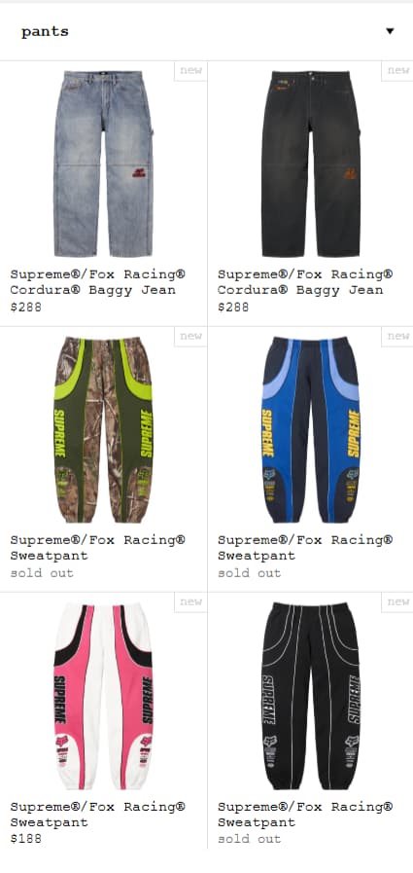Click the new badge on pink sweatpant
The image size is (413, 873).
[190, 601]
